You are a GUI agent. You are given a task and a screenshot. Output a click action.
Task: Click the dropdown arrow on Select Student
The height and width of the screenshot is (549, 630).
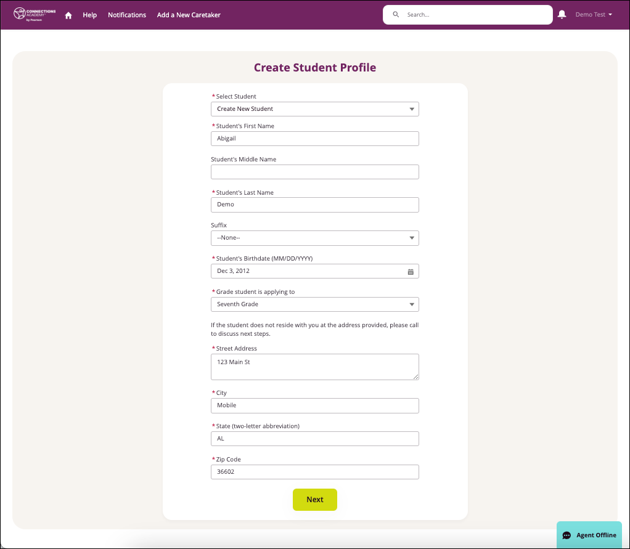point(411,108)
